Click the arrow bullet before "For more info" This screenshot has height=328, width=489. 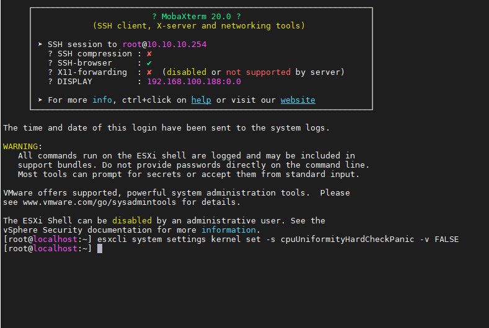pyautogui.click(x=40, y=100)
